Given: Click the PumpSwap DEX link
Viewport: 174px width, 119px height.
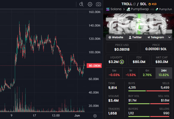Looking at the screenshot, I should [x=138, y=9].
